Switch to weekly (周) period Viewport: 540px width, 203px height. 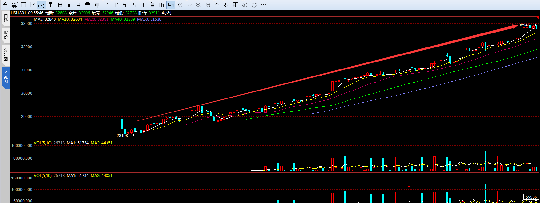(x=69, y=5)
